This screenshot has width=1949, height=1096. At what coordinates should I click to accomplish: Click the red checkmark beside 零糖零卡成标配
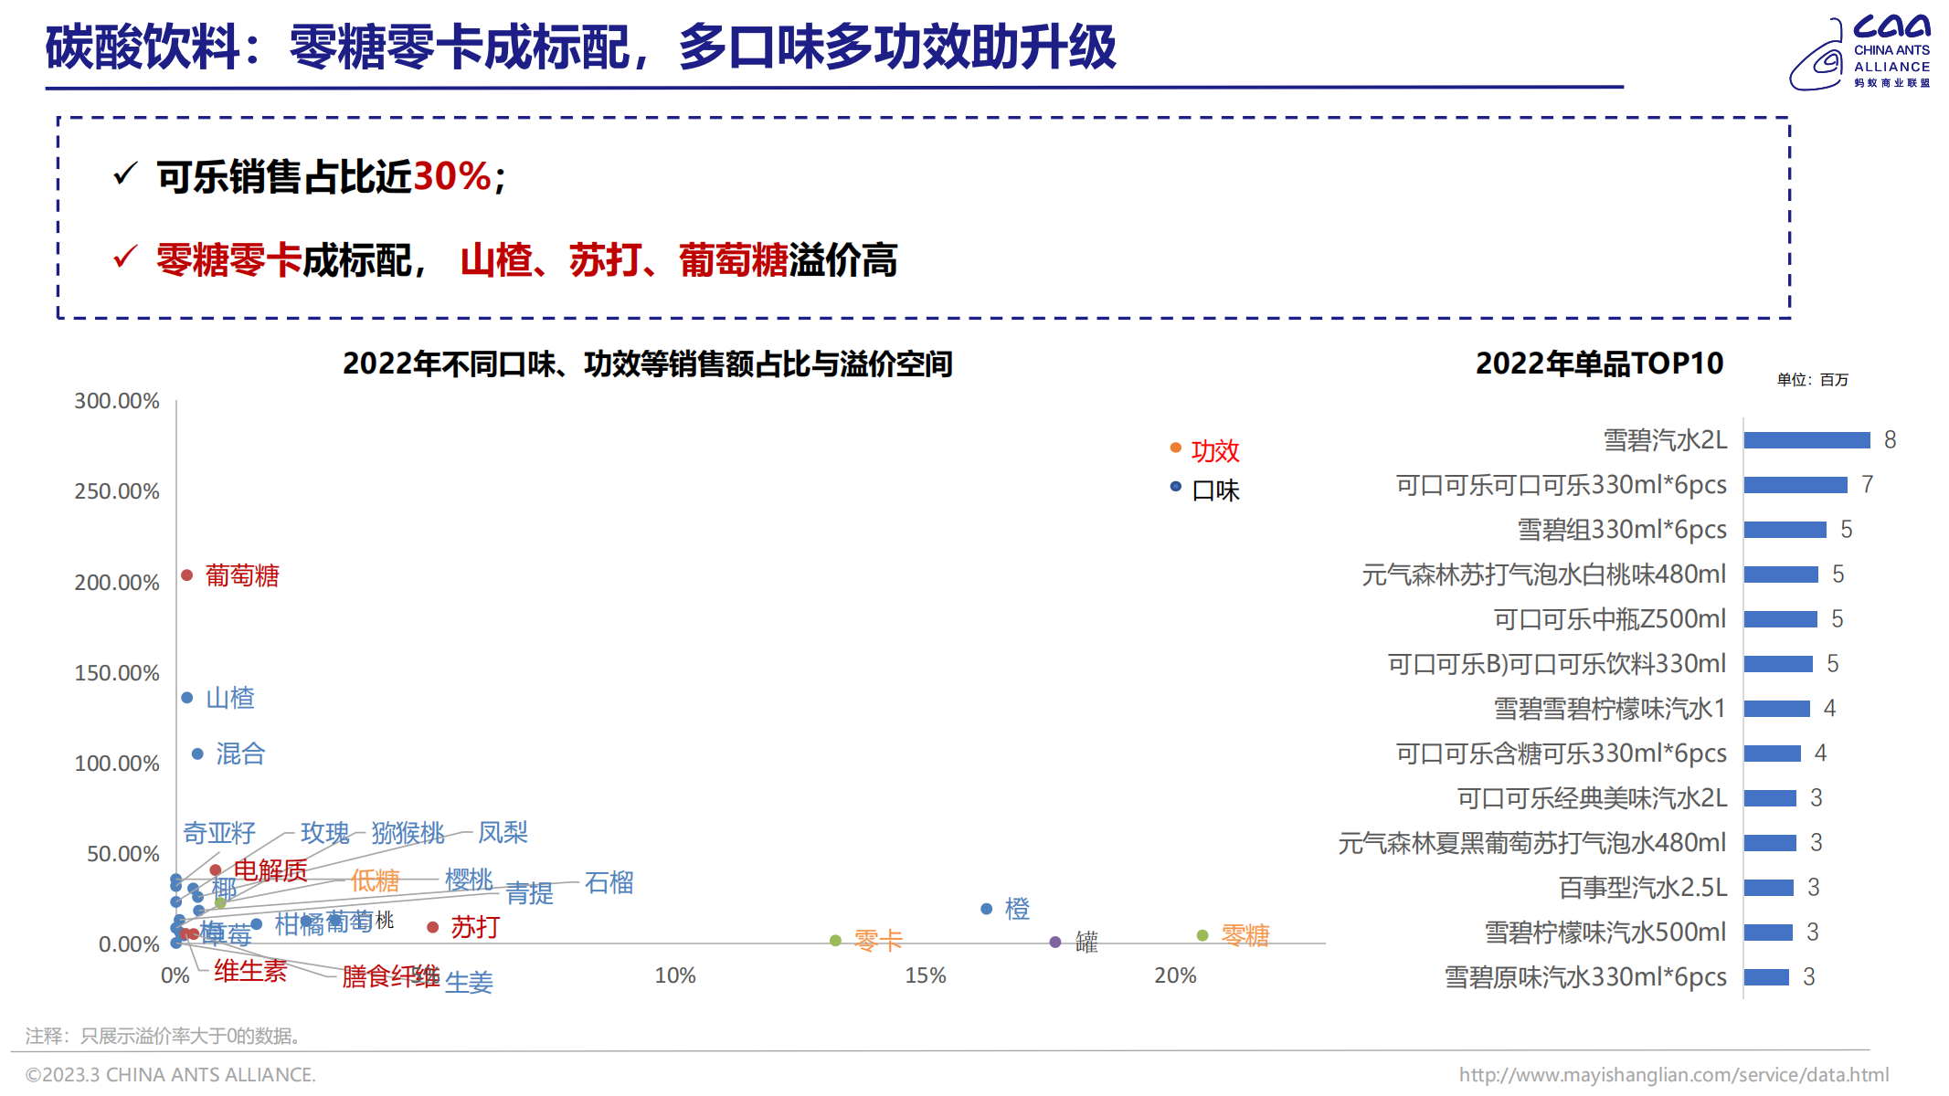(125, 257)
